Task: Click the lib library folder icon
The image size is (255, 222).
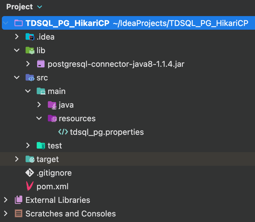Action: 30,50
